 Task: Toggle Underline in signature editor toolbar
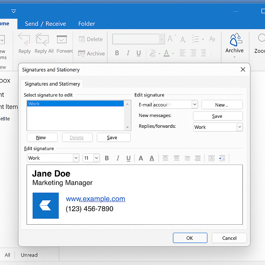tap(128, 158)
